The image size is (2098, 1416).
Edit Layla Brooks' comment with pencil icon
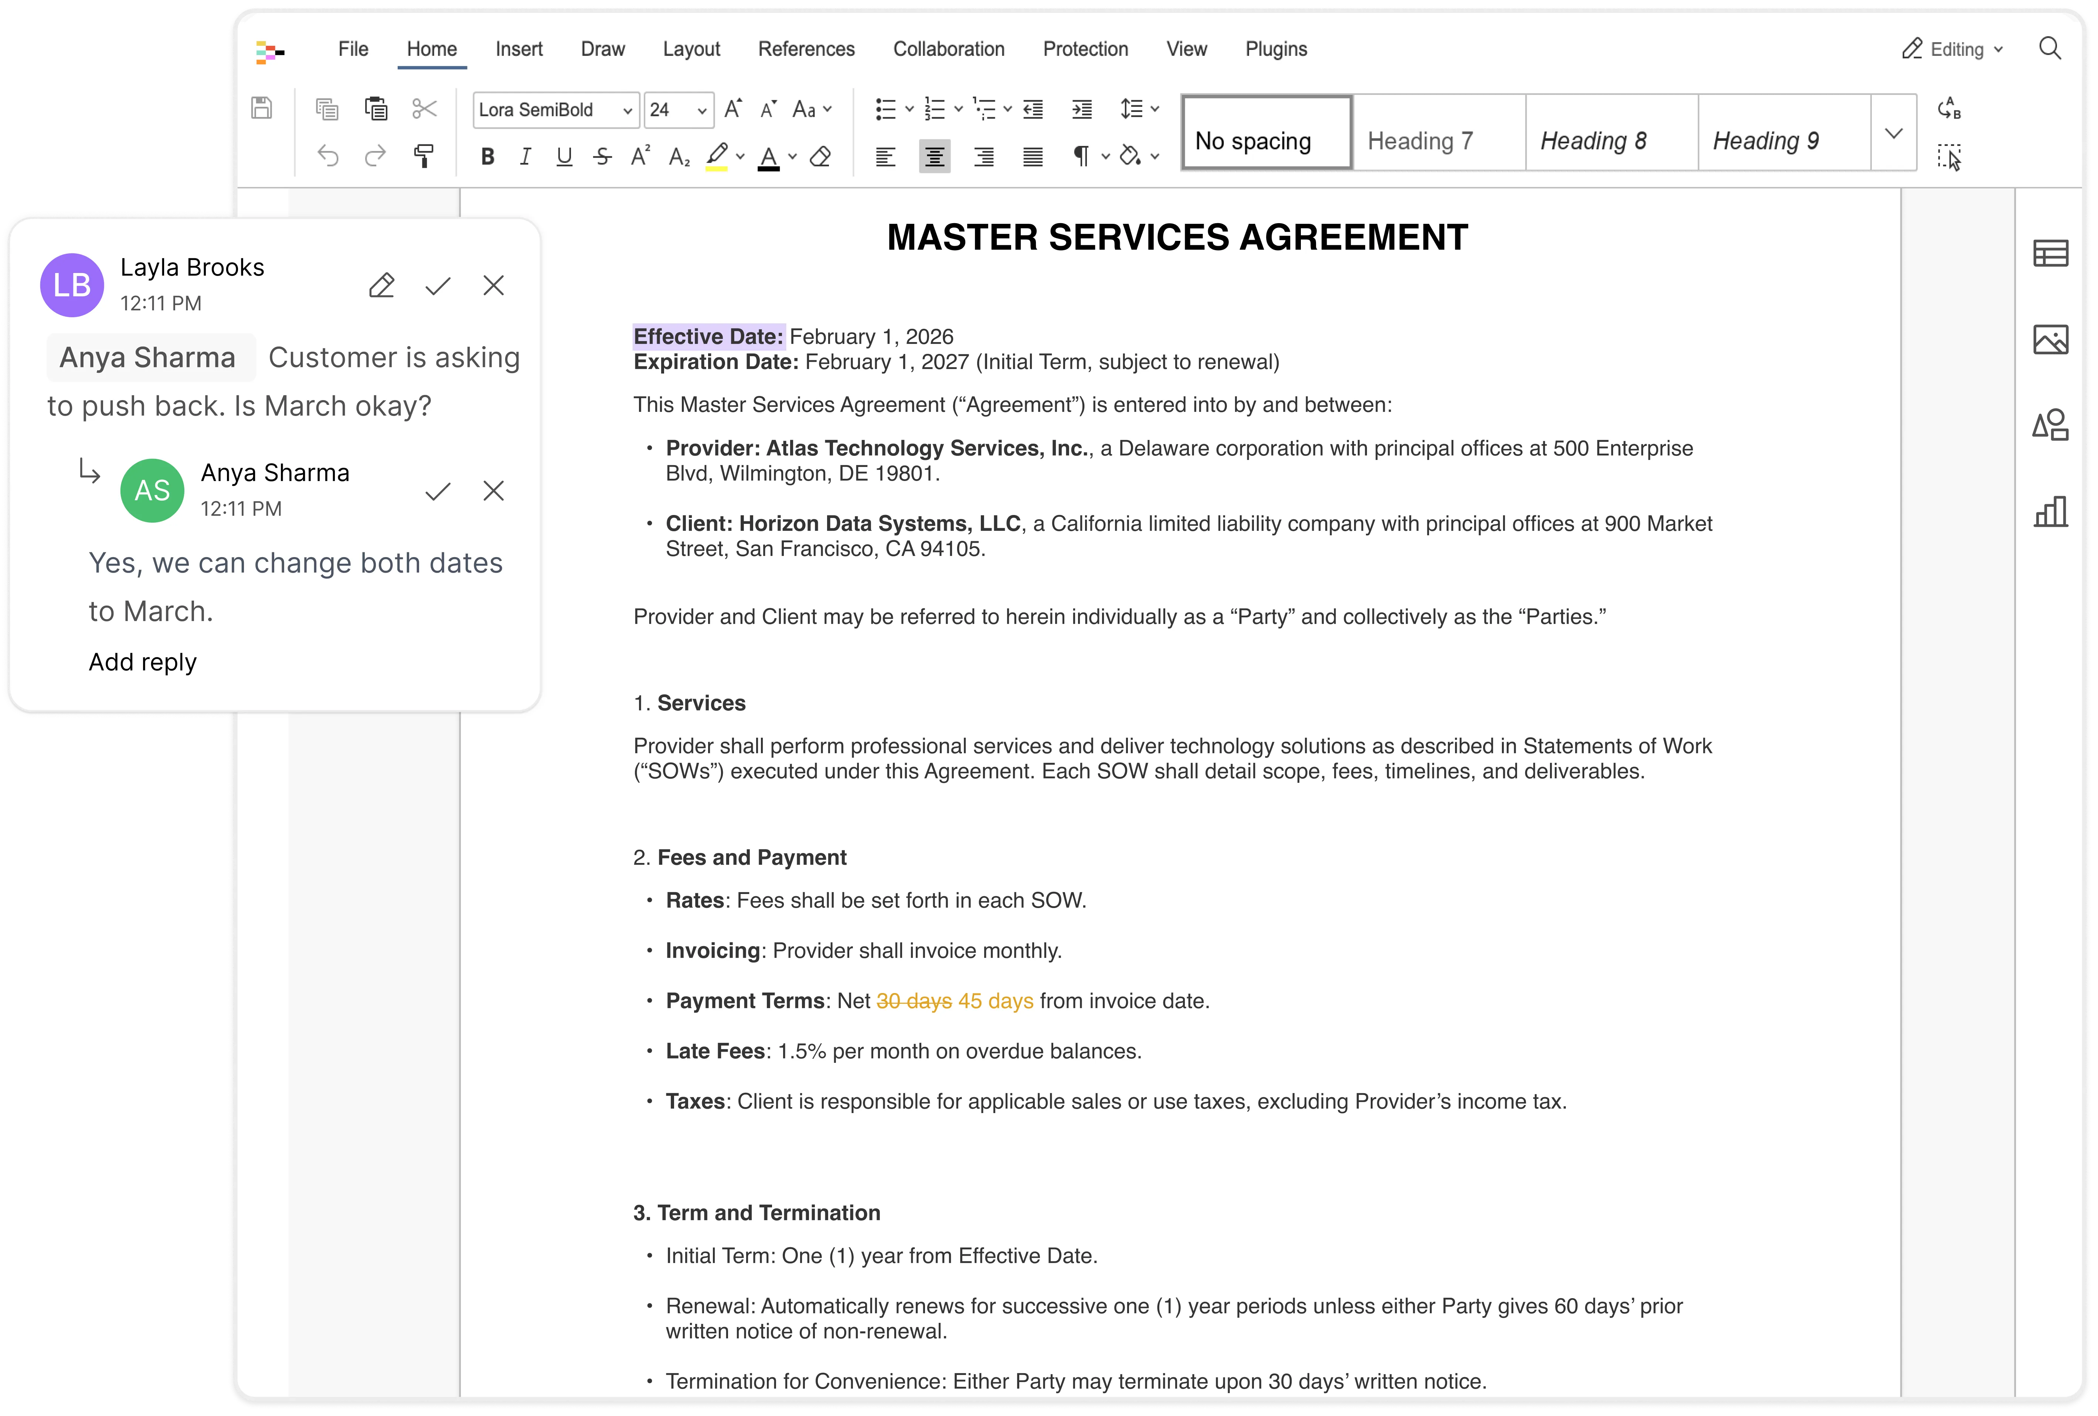coord(382,286)
